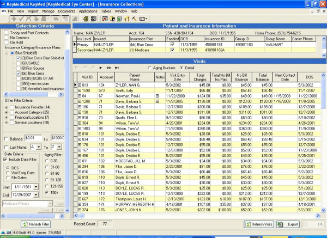Collapse the Blue Shield (9) tree node

(7, 53)
